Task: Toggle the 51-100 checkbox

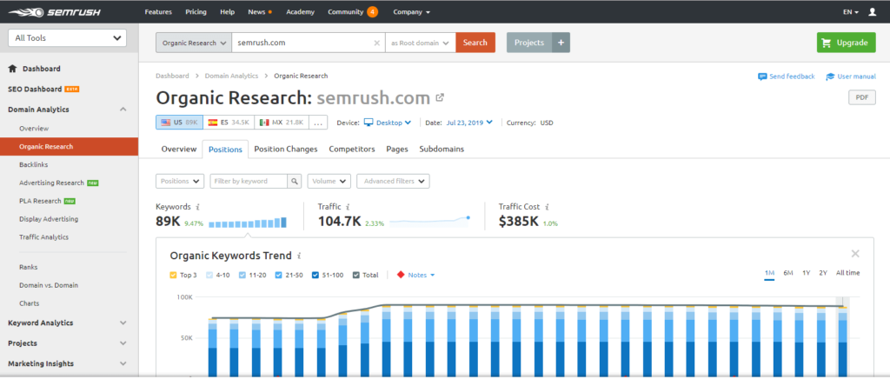Action: [315, 276]
